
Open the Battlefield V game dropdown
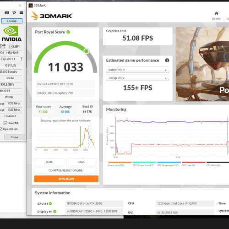[x=137, y=70]
